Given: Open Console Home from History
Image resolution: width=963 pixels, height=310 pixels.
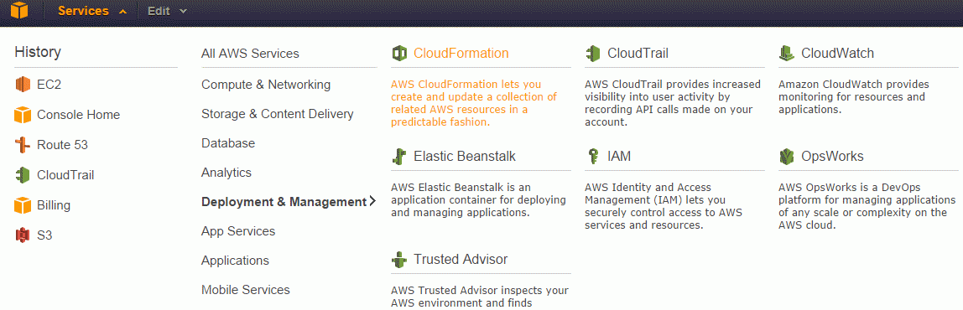Looking at the screenshot, I should click(x=78, y=115).
